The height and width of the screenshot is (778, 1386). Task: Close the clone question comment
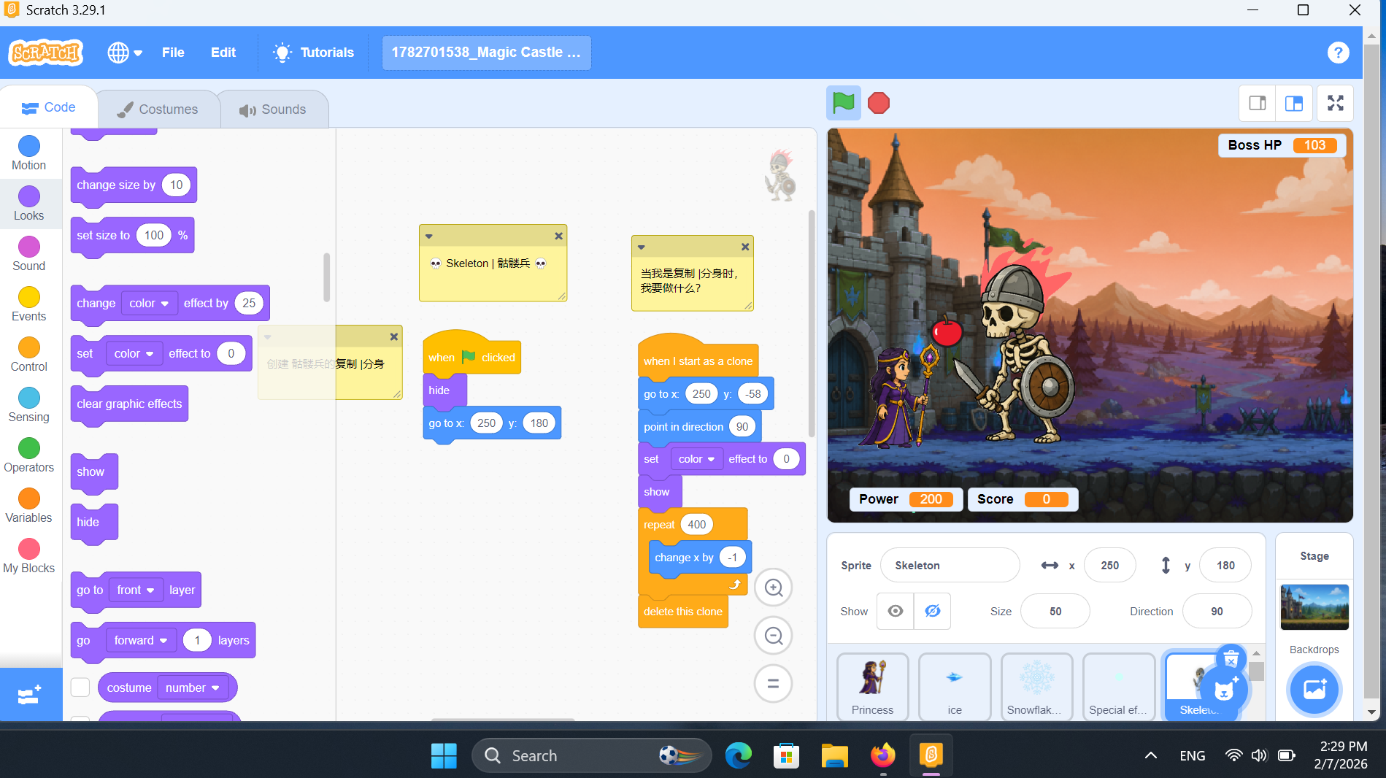[745, 247]
